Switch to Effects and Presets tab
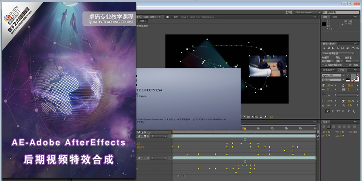 (329, 70)
